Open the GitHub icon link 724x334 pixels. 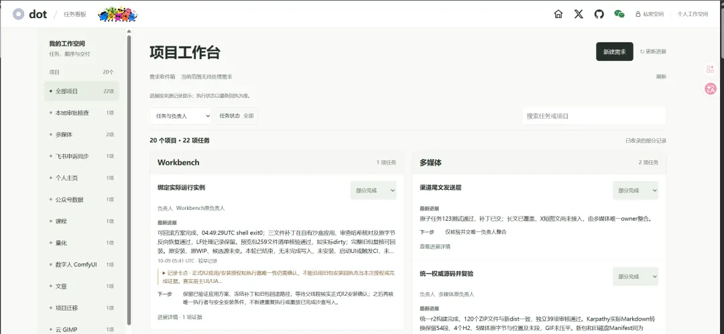[x=599, y=14]
